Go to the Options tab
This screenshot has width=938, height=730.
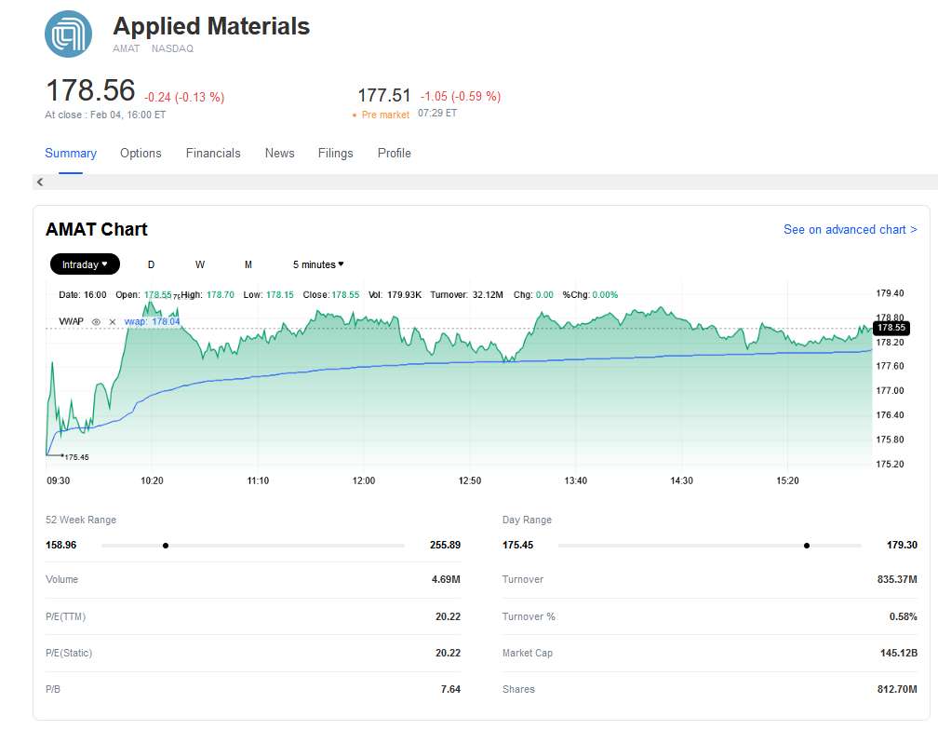141,154
